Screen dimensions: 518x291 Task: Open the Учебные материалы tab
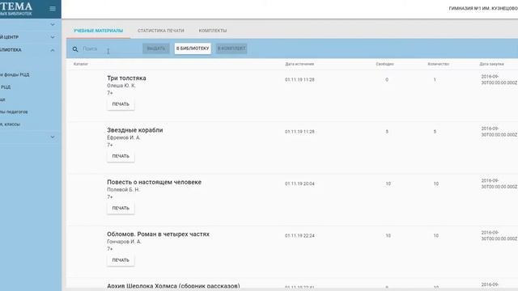pos(98,31)
